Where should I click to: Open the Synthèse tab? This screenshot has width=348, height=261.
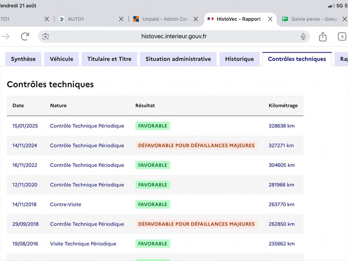23,59
